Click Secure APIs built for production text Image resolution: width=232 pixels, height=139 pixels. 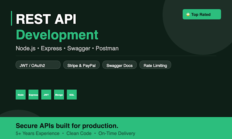pos(67,126)
